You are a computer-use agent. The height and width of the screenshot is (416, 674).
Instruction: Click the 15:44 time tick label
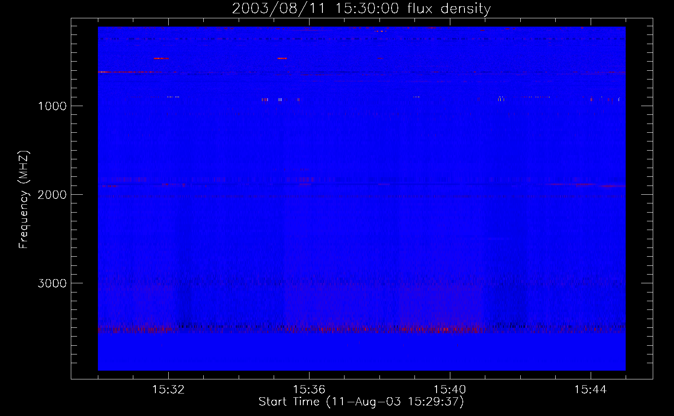tap(590, 390)
